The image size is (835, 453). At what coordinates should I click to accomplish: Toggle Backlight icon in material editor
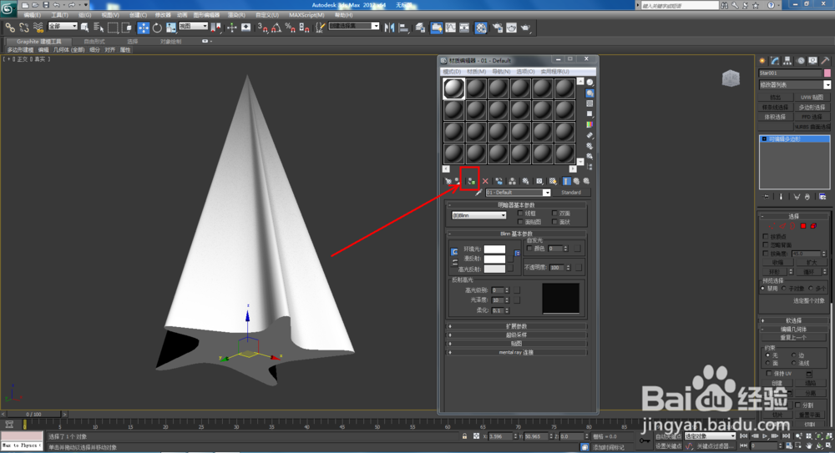tap(590, 93)
